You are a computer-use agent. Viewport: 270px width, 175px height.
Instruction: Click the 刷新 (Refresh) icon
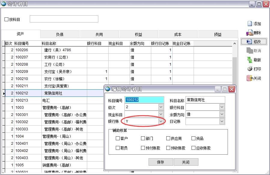250,60
